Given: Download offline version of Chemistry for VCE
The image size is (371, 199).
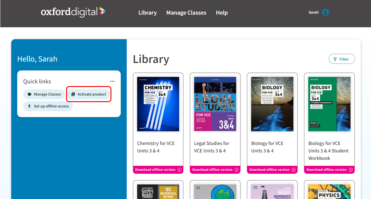Looking at the screenshot, I should tap(158, 170).
